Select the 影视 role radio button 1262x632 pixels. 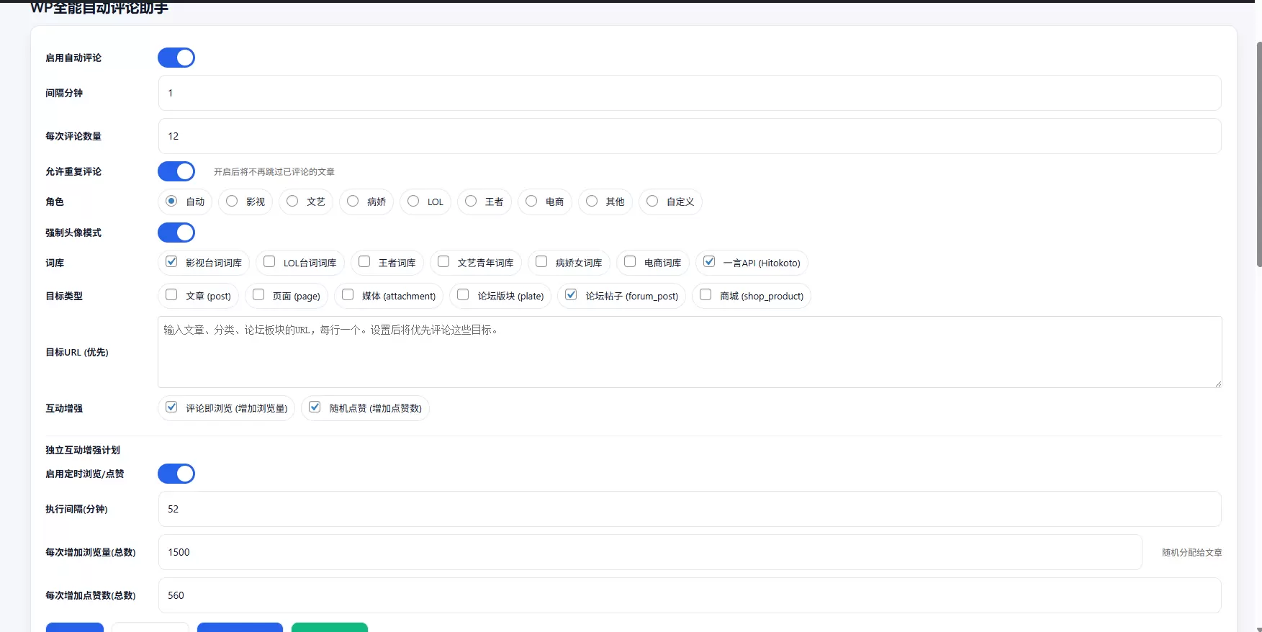tap(232, 202)
